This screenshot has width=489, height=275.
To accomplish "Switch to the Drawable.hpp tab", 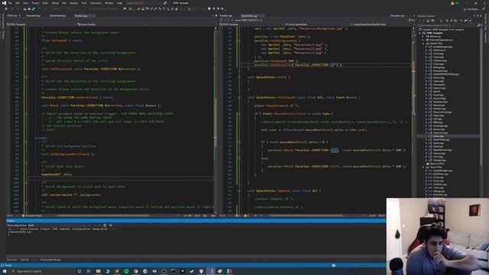I will 34,15.
